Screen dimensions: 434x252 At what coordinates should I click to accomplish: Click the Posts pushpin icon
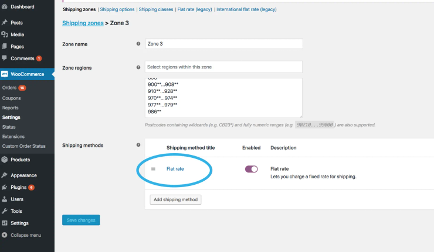pos(5,23)
